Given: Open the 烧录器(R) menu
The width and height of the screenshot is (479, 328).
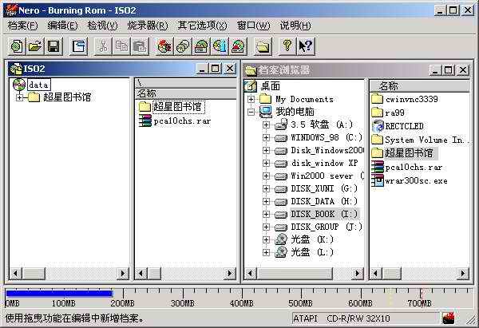Looking at the screenshot, I should point(148,26).
